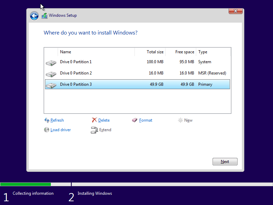Screen dimensions: 273x205
Task: Close the Windows Setup window
Action: 235,11
